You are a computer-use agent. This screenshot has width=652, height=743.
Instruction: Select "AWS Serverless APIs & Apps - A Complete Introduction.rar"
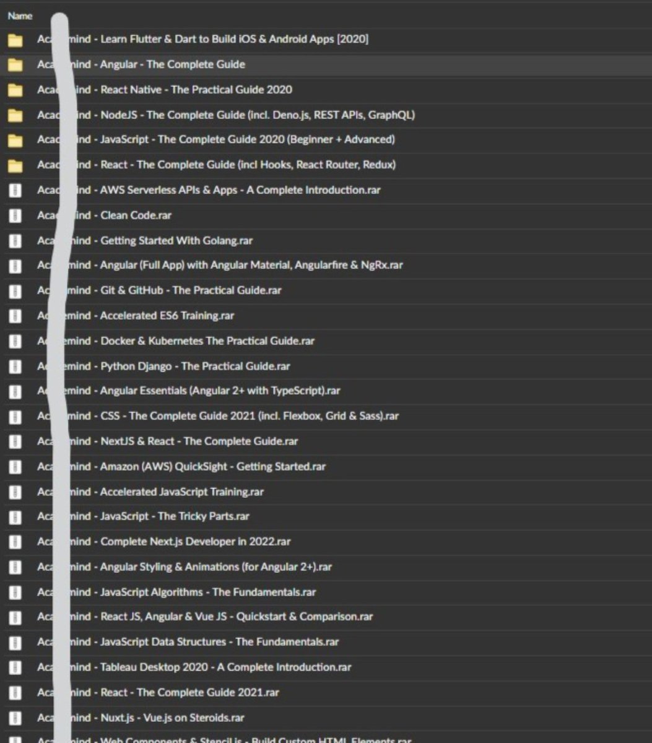pyautogui.click(x=241, y=190)
